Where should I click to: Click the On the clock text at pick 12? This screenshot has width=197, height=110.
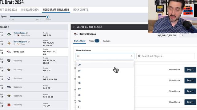click(19, 52)
